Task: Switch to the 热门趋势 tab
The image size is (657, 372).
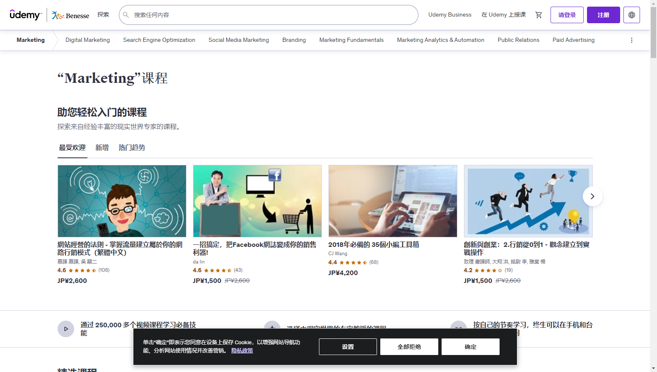Action: [132, 147]
